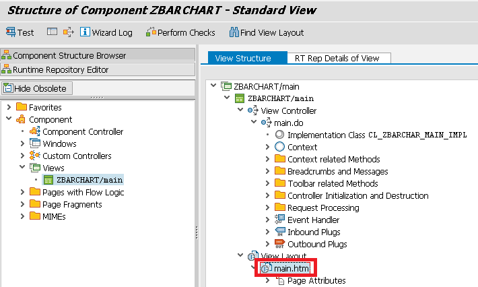Expand the Request Processing folder
478x287 pixels.
tap(267, 208)
